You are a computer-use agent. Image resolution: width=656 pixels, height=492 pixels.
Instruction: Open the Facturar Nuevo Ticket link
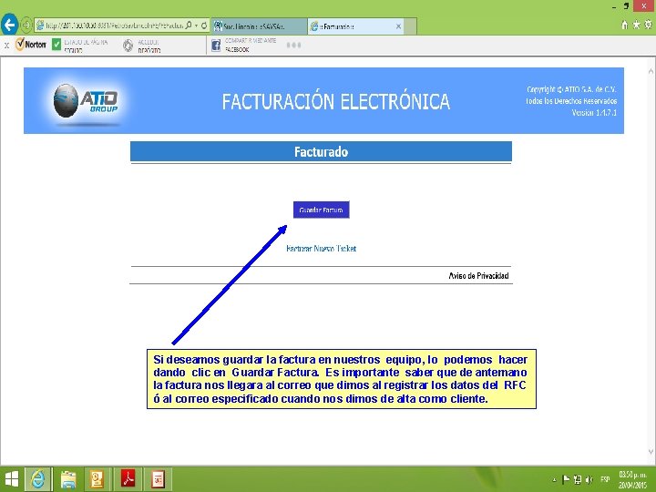click(321, 249)
